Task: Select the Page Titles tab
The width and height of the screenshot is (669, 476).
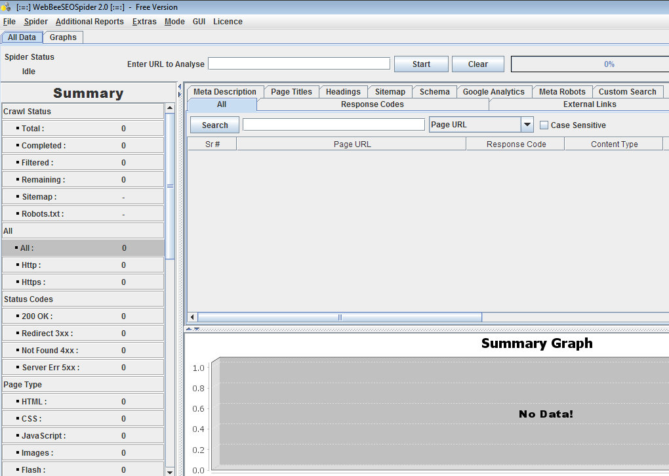Action: (x=291, y=92)
